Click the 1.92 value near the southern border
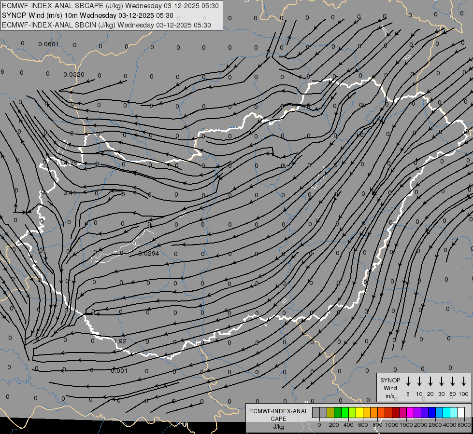Screen dimensions: 473x434 click(x=120, y=341)
